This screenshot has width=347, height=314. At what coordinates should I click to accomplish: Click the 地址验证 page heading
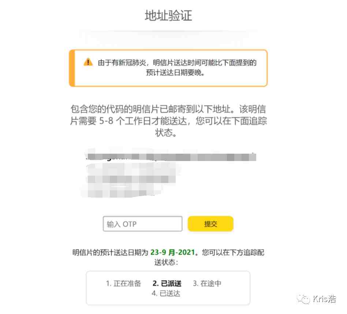168,15
